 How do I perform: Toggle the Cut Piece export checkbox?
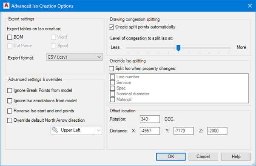(x=10, y=46)
